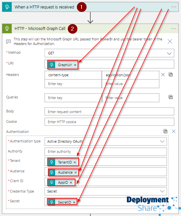Viewport: 181px width, 216px height.
Task: Click the Body request content field
Action: (109, 111)
